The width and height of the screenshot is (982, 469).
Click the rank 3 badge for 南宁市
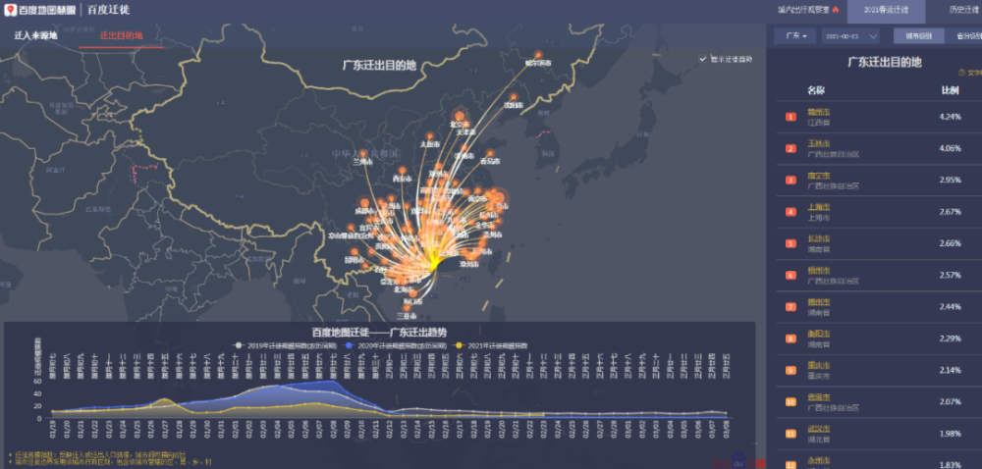pyautogui.click(x=791, y=181)
